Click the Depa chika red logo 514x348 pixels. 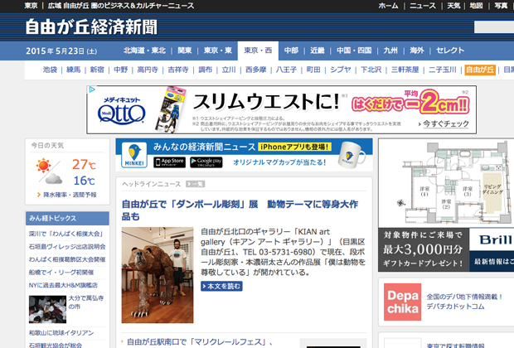coord(401,302)
